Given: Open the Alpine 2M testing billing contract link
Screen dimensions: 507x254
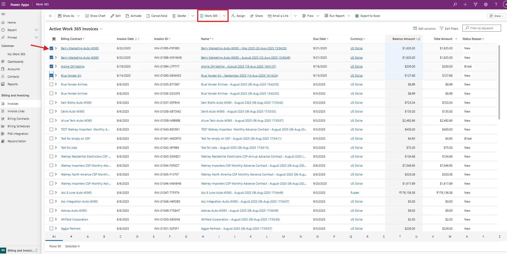Looking at the screenshot, I should 72,66.
